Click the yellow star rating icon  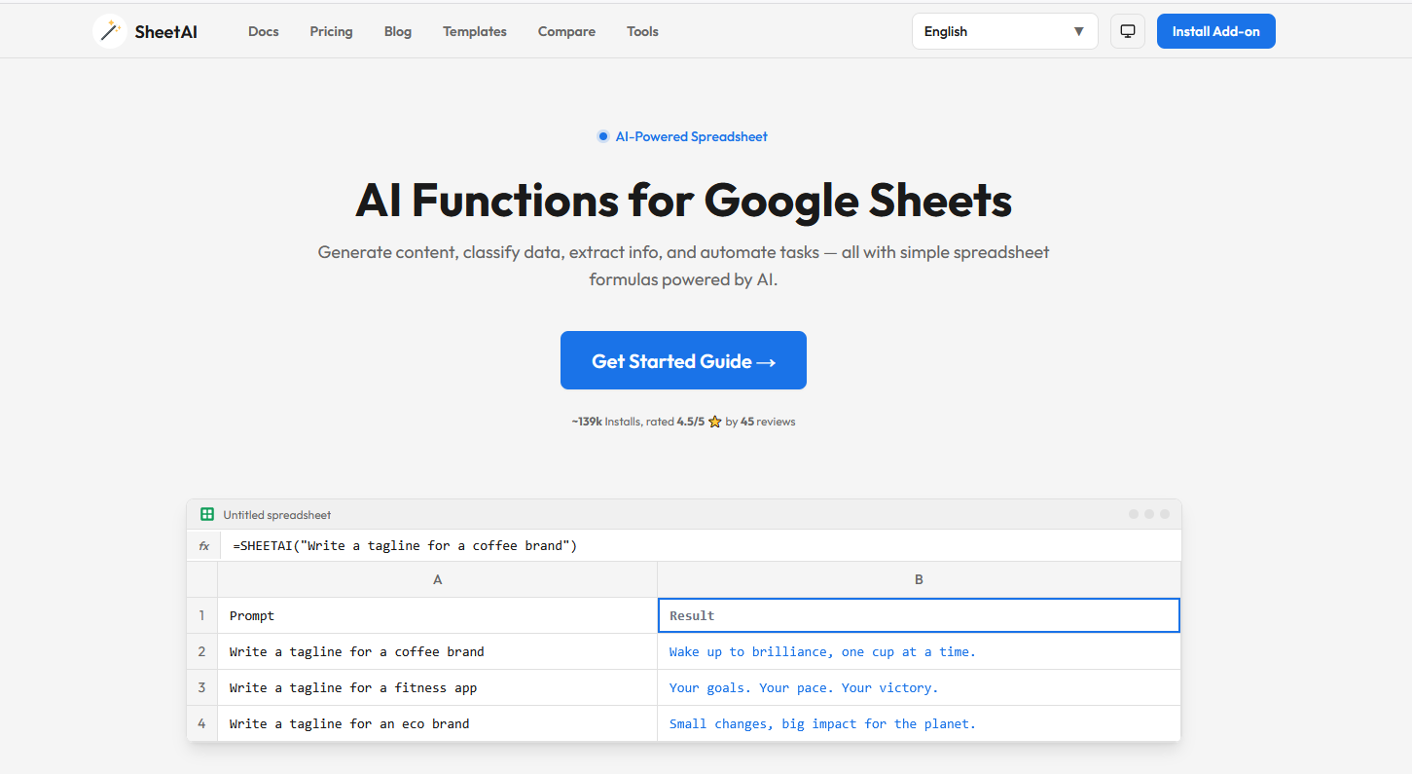715,422
